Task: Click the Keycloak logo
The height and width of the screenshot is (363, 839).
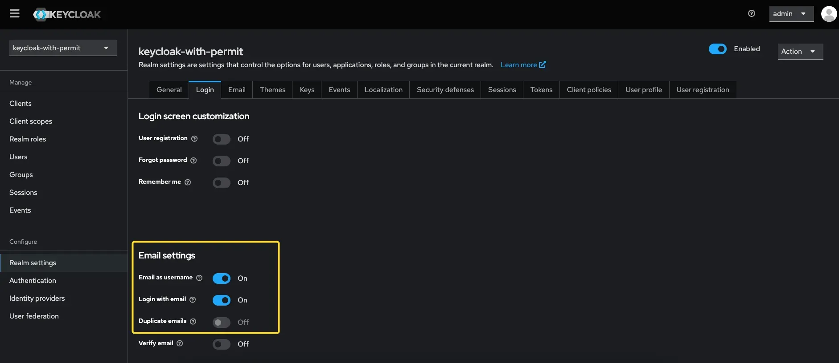Action: [x=67, y=15]
